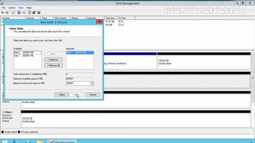Click the < Remove All button
The height and width of the screenshot is (143, 255).
[x=53, y=66]
